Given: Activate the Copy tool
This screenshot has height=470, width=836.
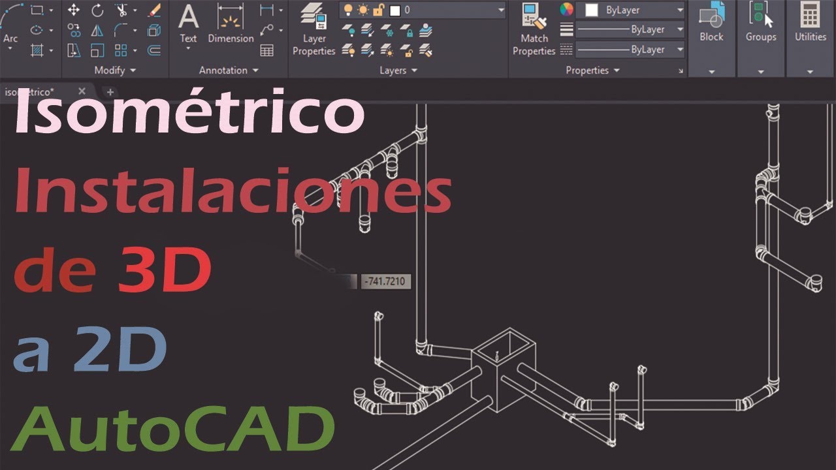Looking at the screenshot, I should 74,30.
